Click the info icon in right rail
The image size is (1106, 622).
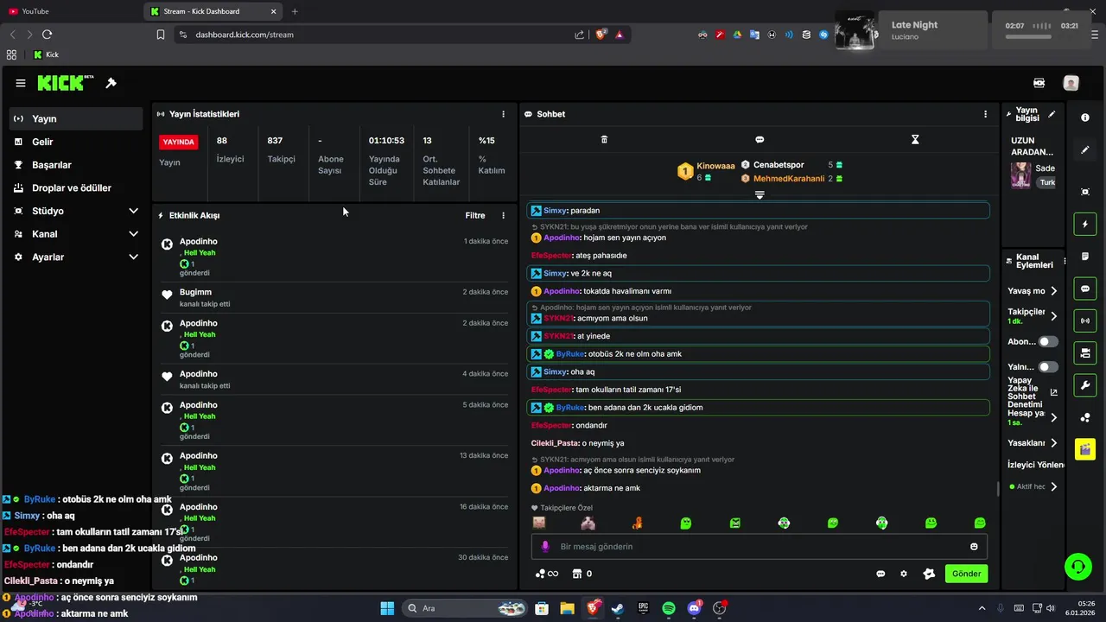1085,117
